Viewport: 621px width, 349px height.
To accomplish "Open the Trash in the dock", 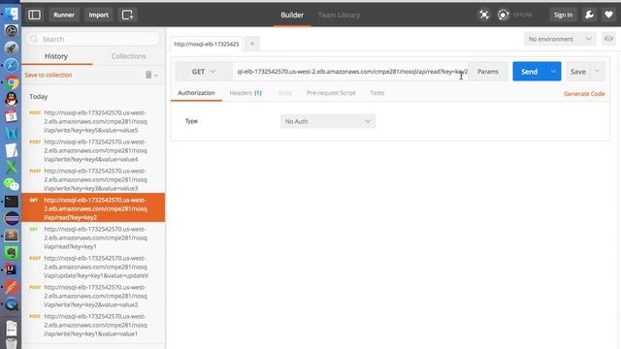I will [12, 342].
